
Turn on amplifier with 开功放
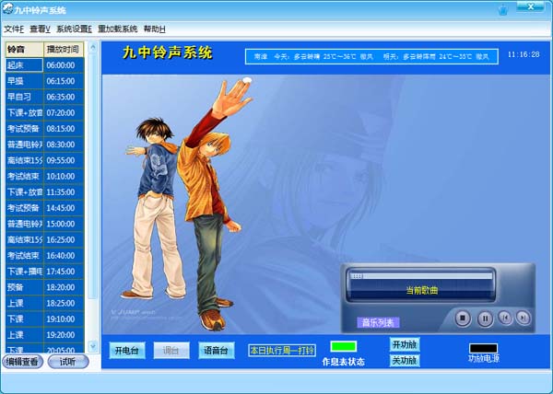click(x=405, y=344)
